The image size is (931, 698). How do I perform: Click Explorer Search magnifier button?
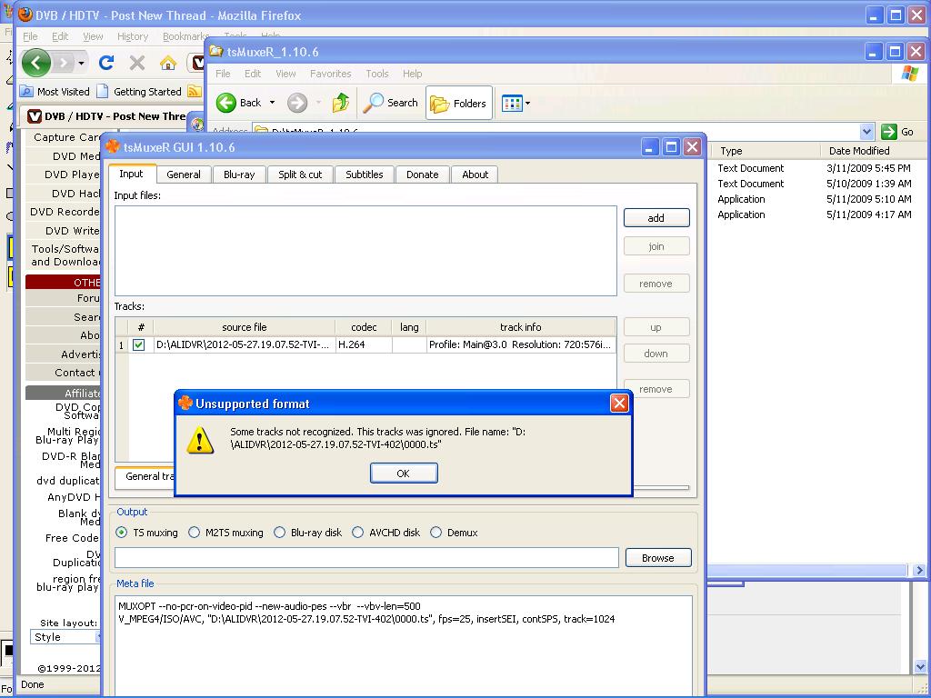390,103
